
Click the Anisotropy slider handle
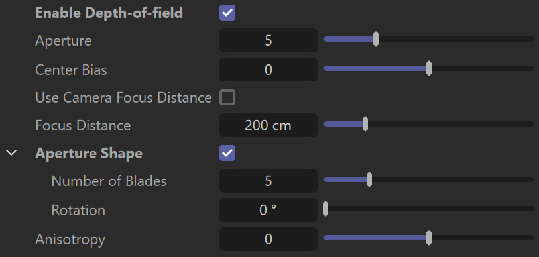[x=429, y=238]
